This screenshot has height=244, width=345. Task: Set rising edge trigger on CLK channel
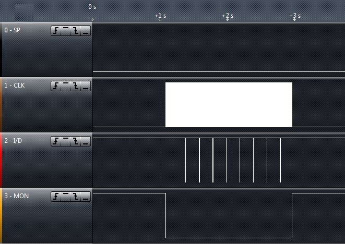click(x=56, y=86)
